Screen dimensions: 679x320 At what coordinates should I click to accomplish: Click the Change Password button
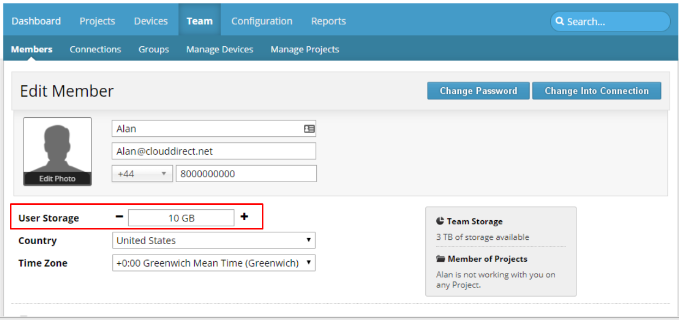478,90
